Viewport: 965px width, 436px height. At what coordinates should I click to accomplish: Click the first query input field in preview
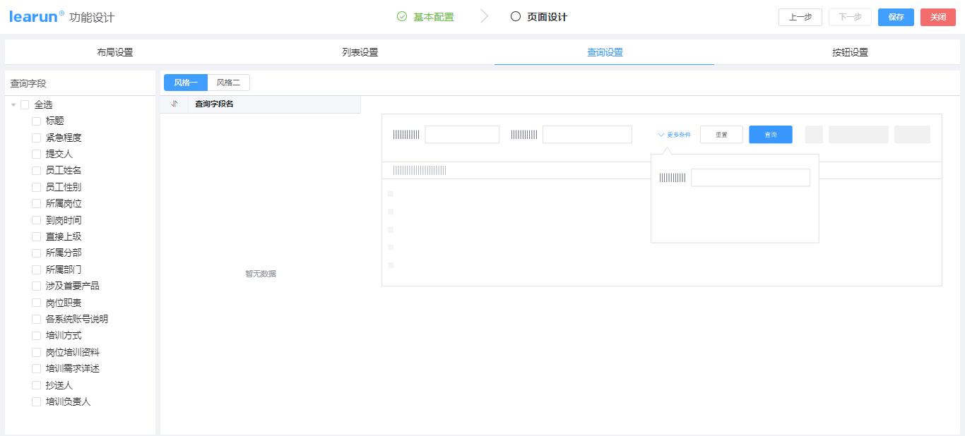coord(461,134)
